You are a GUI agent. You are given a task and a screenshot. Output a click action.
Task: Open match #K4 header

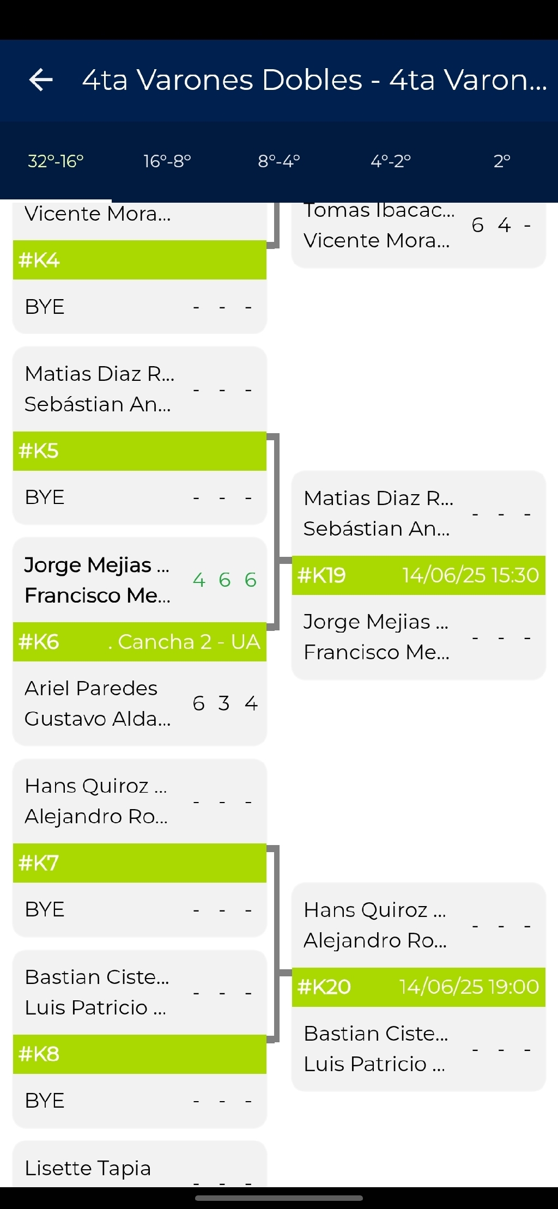tap(139, 260)
